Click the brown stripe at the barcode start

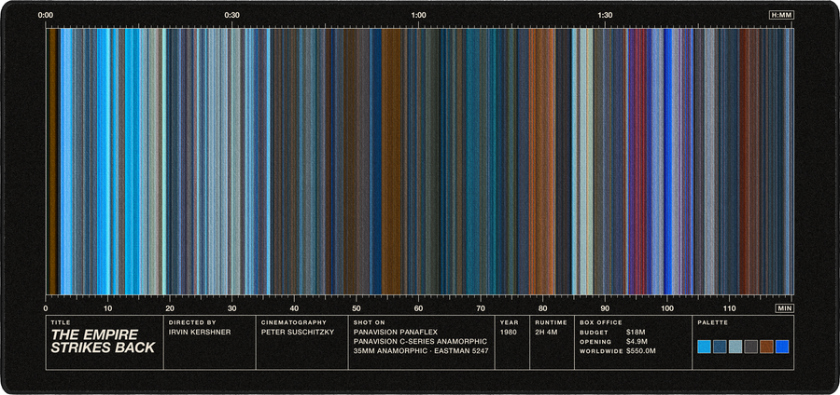click(53, 161)
